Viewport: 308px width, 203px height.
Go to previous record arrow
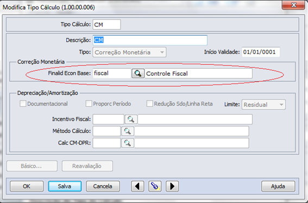137,186
